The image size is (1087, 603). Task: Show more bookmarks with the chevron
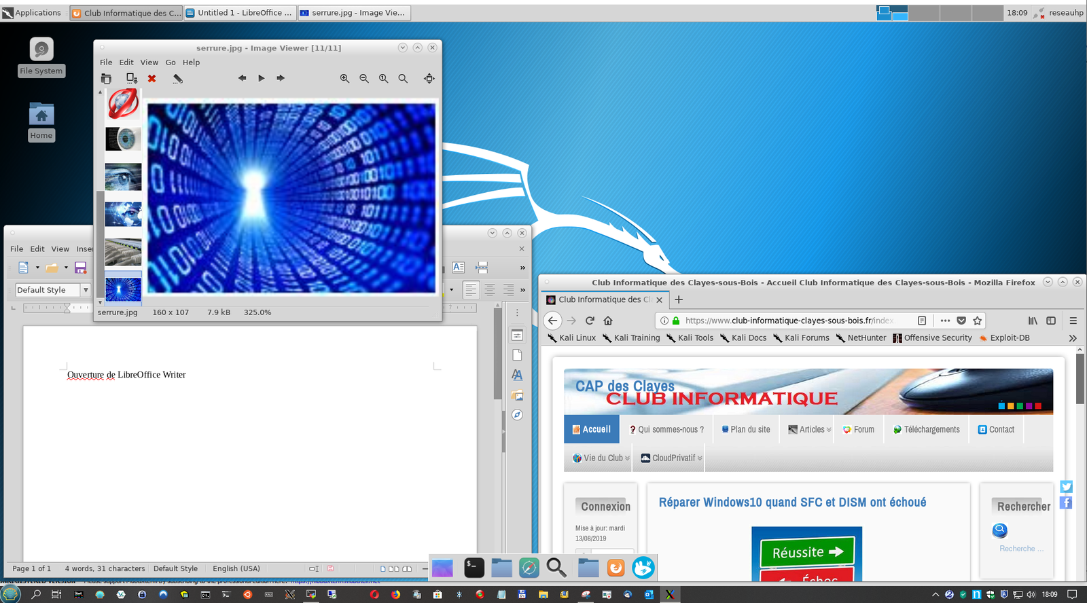[1073, 338]
